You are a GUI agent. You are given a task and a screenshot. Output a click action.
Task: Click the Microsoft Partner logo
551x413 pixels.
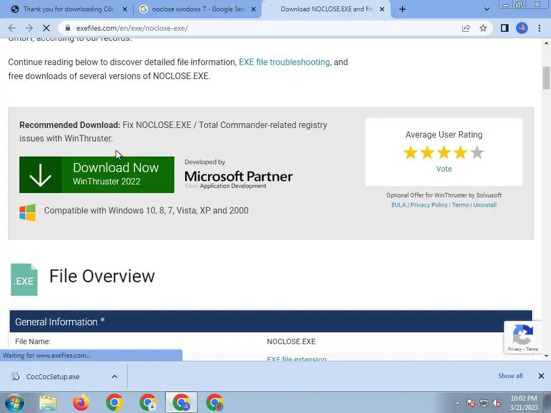pos(238,175)
